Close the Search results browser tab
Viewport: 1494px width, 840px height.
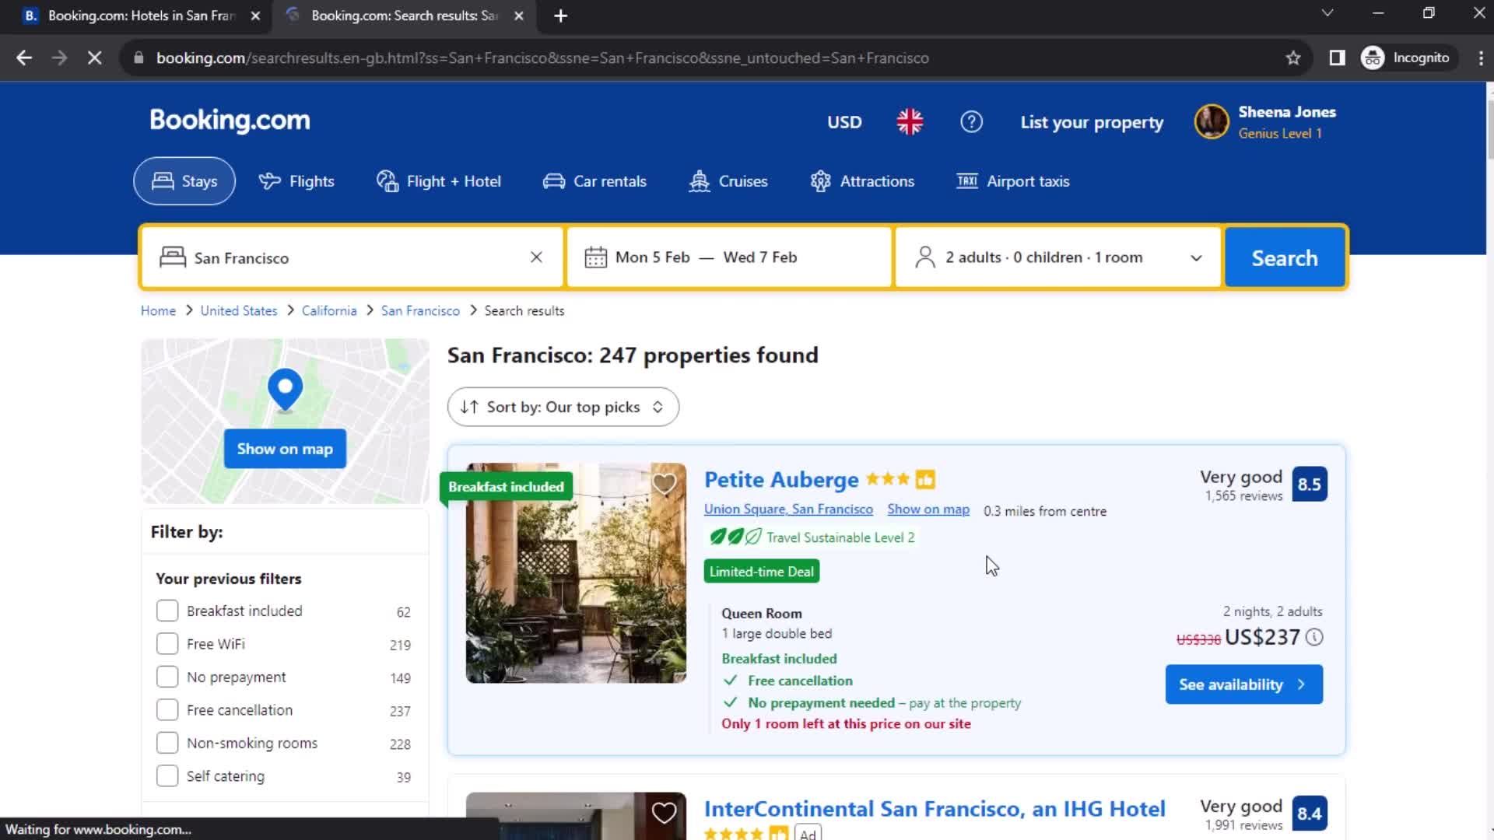click(x=519, y=16)
